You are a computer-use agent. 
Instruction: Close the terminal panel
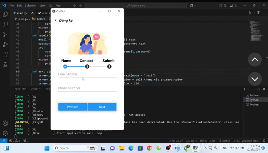click(x=264, y=89)
